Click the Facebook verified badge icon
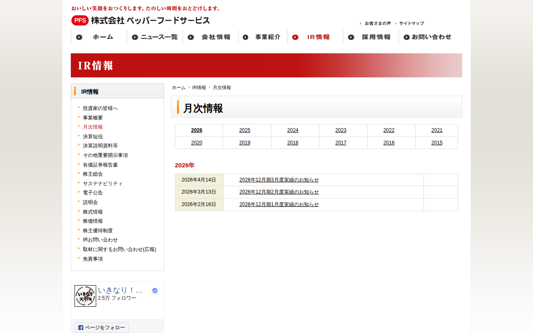 tap(155, 291)
